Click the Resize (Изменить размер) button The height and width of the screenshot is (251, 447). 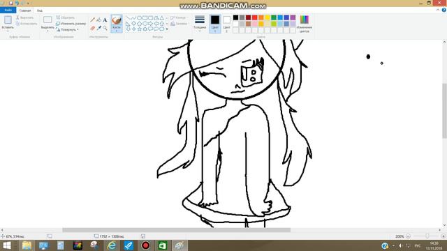coord(71,24)
